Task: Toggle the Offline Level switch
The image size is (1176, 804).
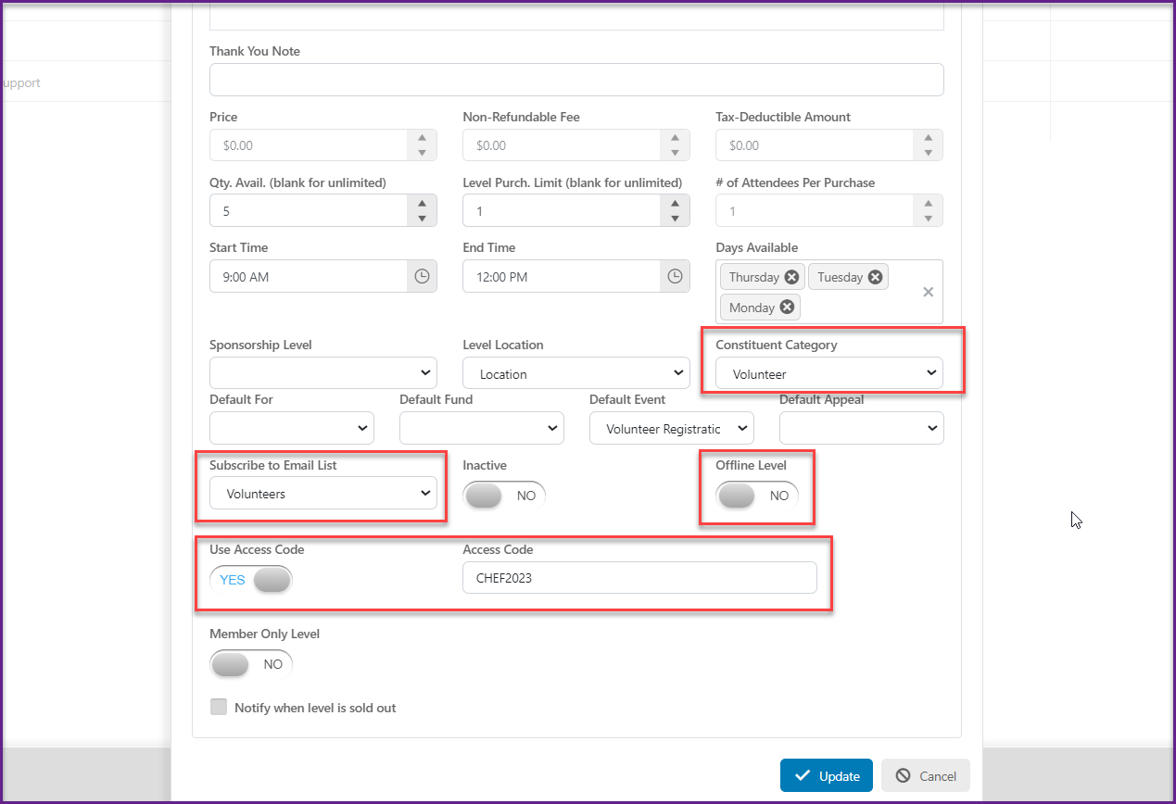Action: (757, 496)
